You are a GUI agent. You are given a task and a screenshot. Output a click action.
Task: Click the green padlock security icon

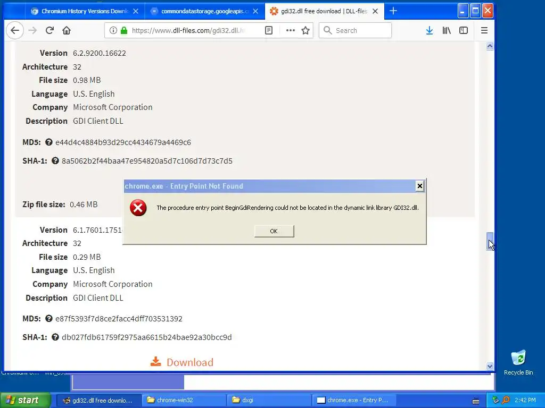123,30
